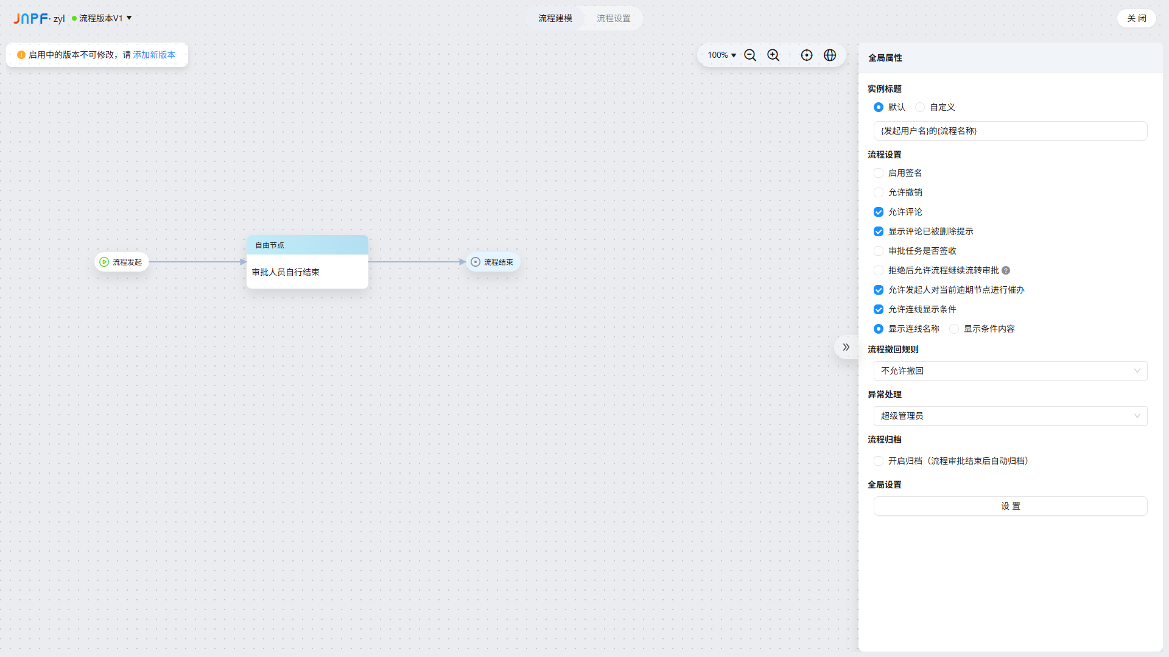This screenshot has width=1169, height=657.
Task: Switch to the 流程设置 tab
Action: [x=613, y=18]
